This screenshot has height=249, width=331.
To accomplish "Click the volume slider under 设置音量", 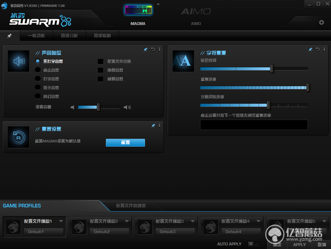I will (x=99, y=107).
